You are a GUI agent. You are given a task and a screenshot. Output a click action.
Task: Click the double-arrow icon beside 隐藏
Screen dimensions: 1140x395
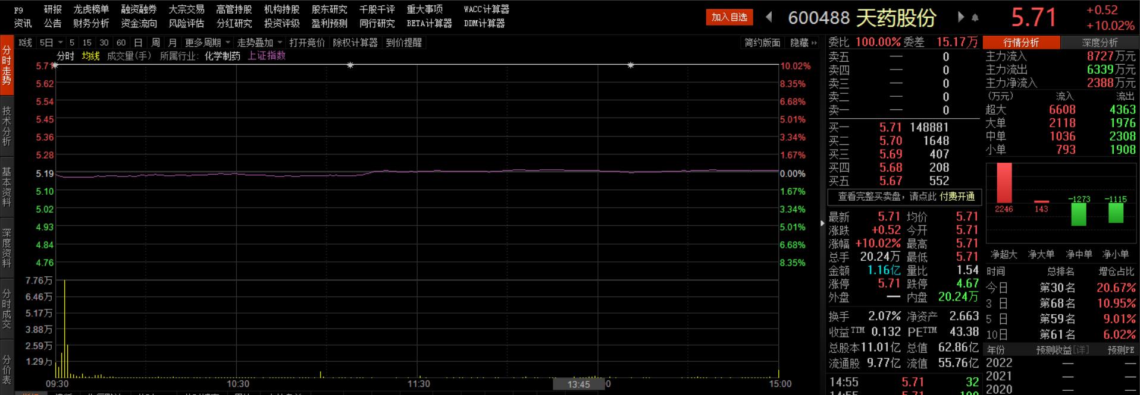pyautogui.click(x=815, y=43)
